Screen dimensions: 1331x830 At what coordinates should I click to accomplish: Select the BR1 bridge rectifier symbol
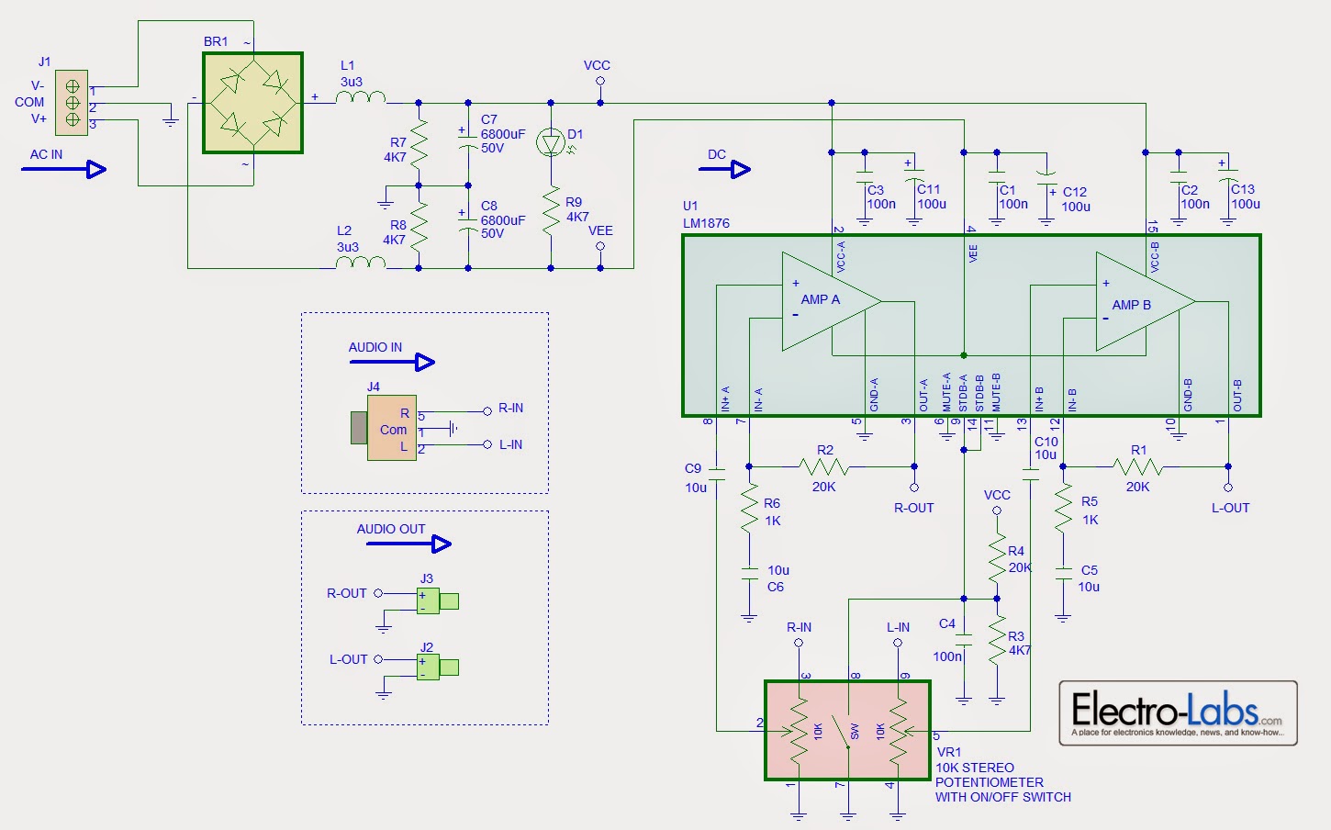[252, 103]
